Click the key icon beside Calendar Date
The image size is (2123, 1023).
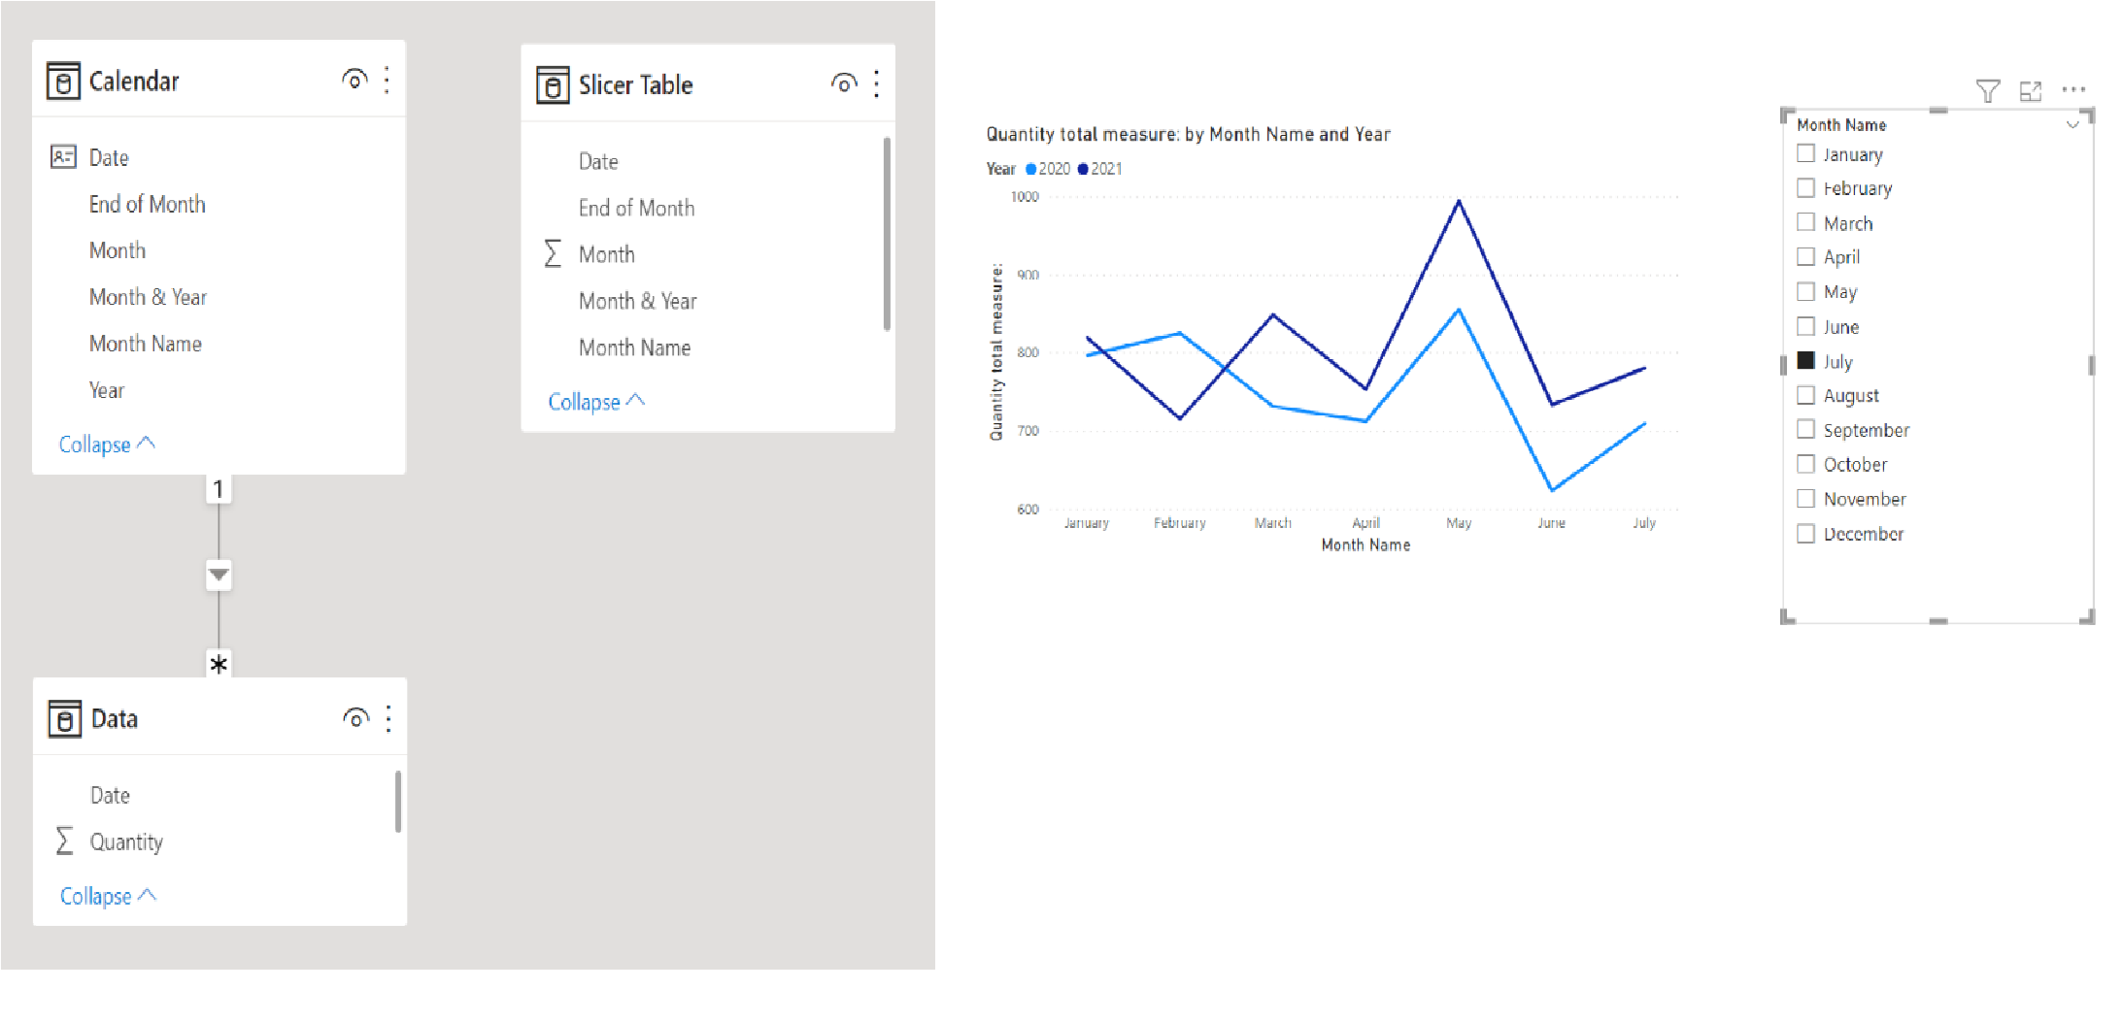(x=63, y=156)
